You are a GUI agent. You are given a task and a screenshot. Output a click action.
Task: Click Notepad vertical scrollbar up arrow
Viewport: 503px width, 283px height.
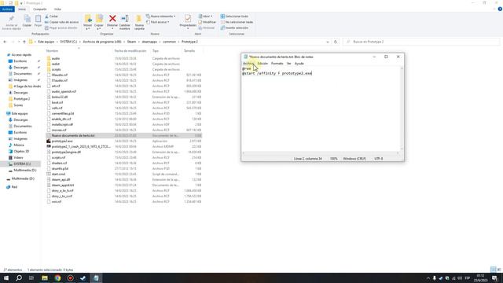coord(402,68)
